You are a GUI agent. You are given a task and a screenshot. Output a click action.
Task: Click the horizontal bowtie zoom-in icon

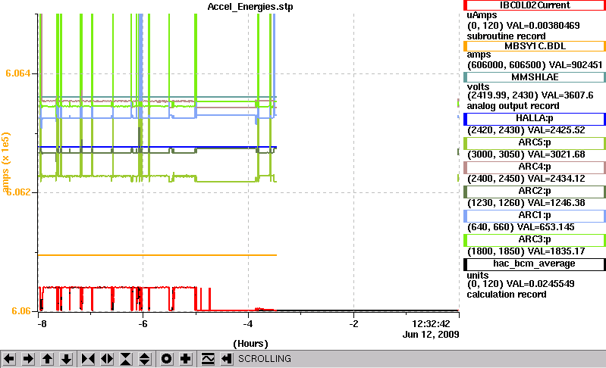pyautogui.click(x=88, y=359)
